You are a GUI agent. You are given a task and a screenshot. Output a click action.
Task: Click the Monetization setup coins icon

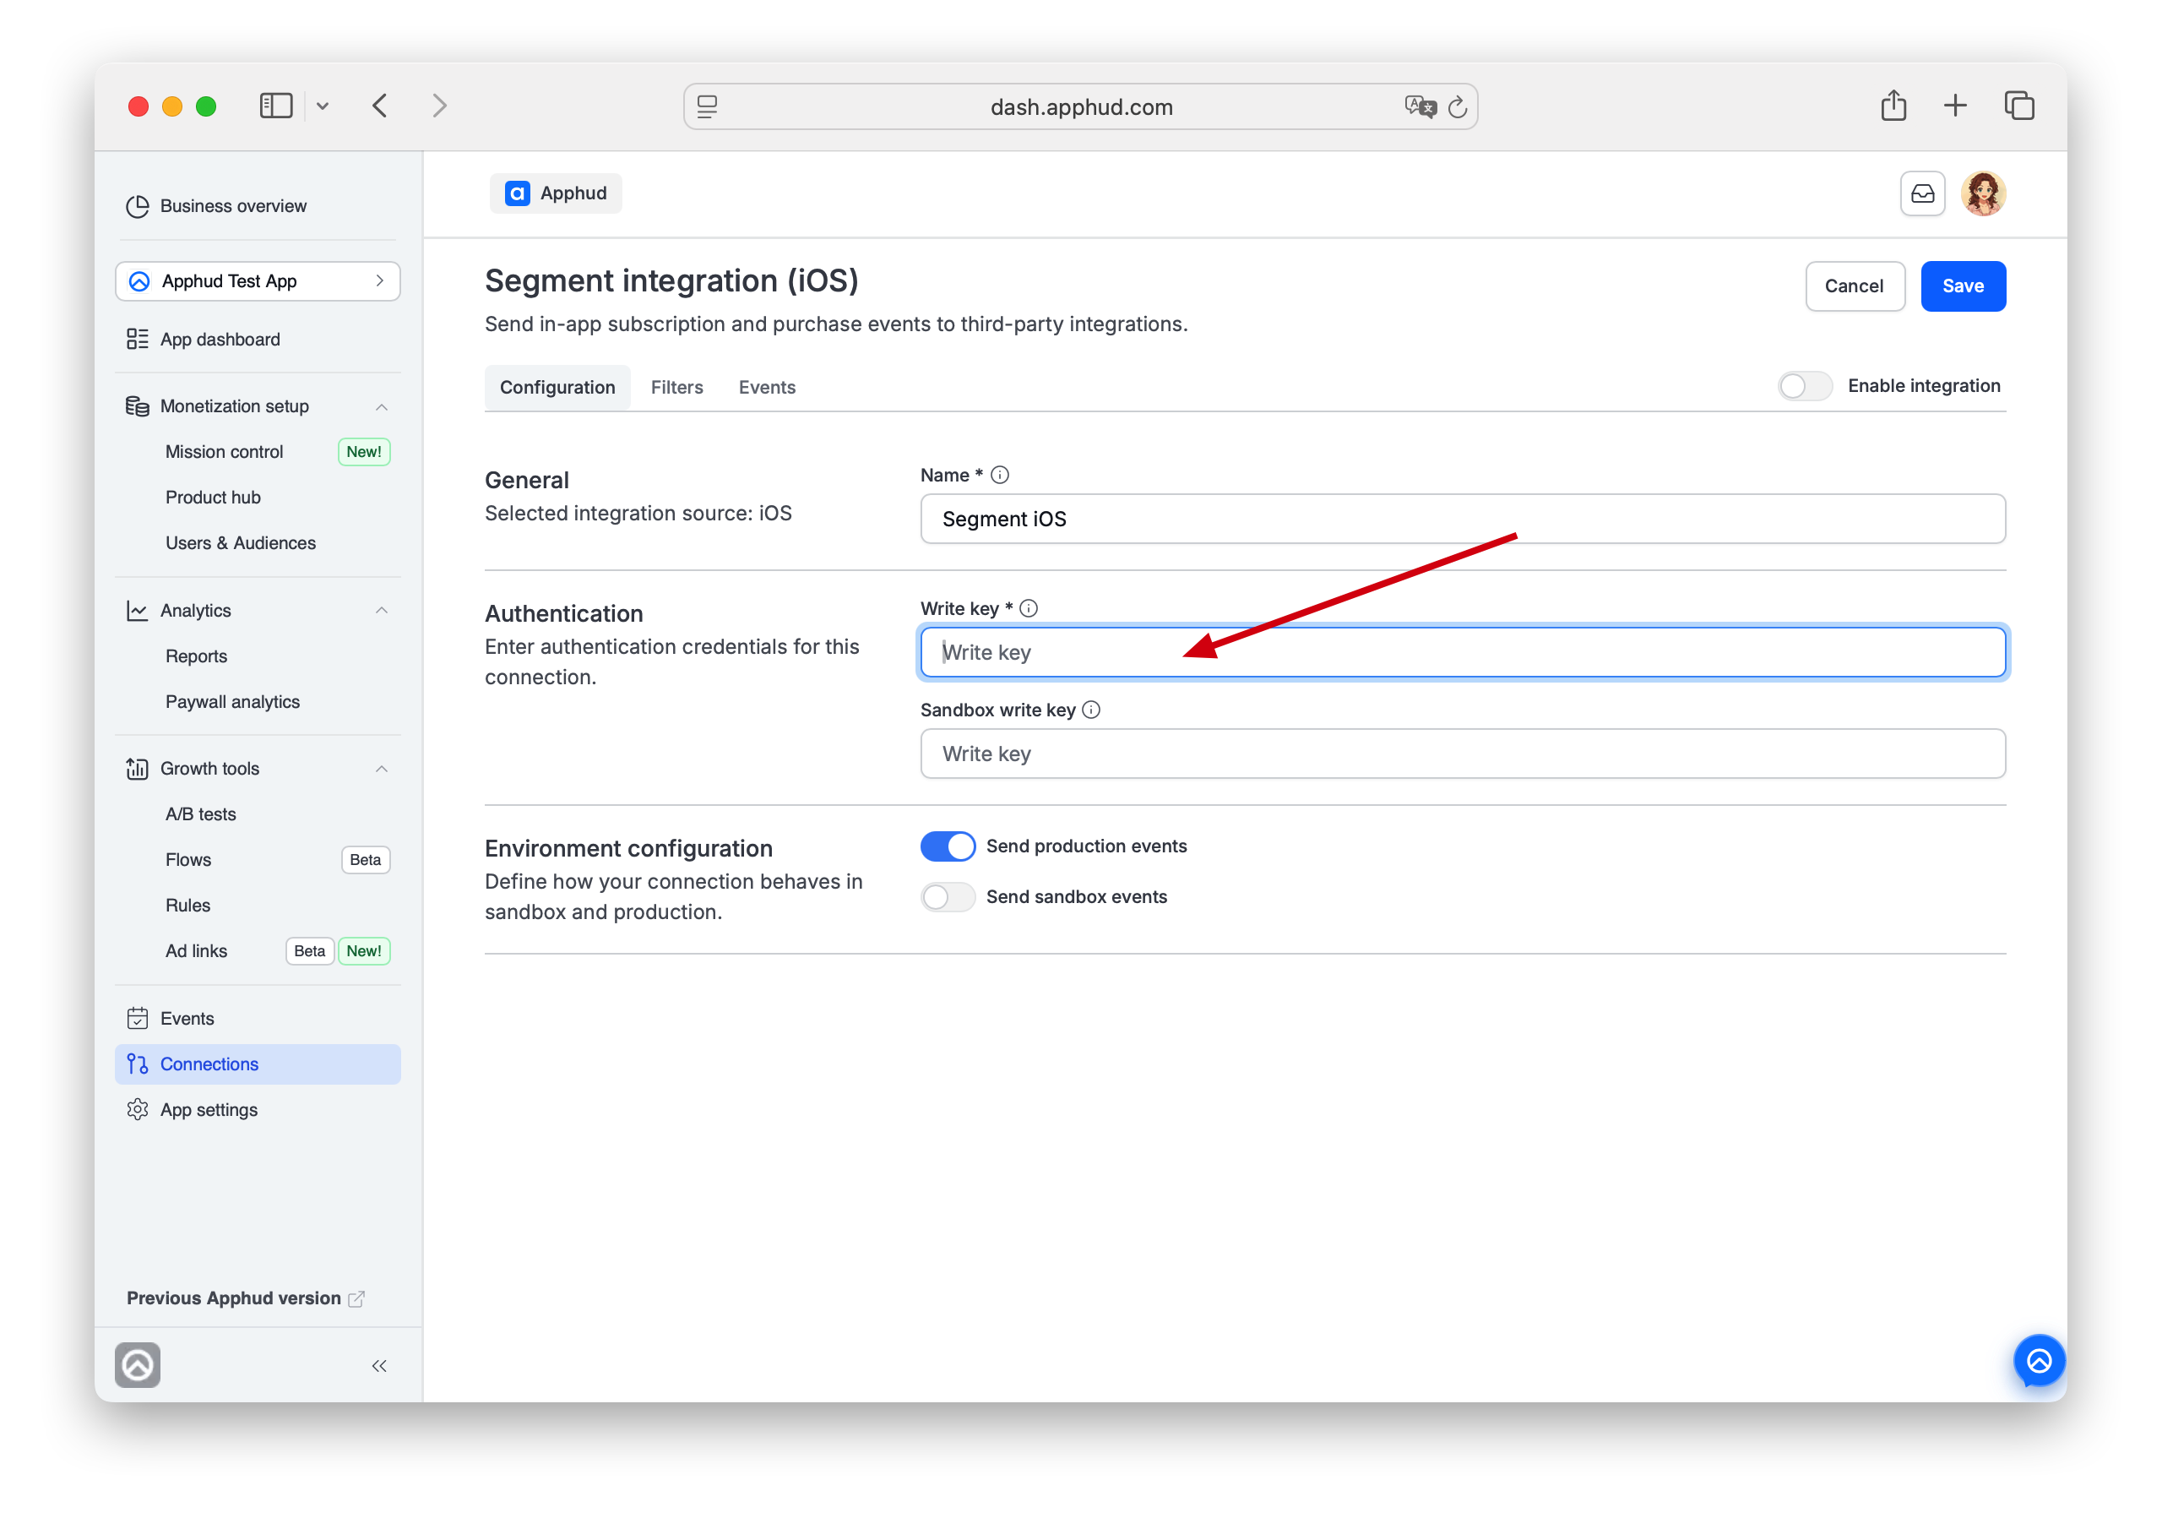pyautogui.click(x=138, y=406)
